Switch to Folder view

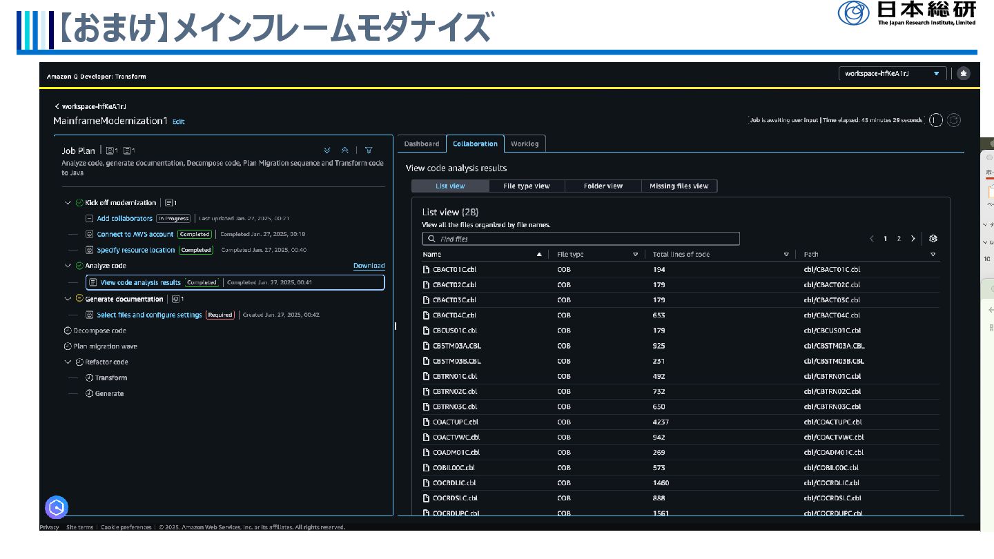click(603, 186)
